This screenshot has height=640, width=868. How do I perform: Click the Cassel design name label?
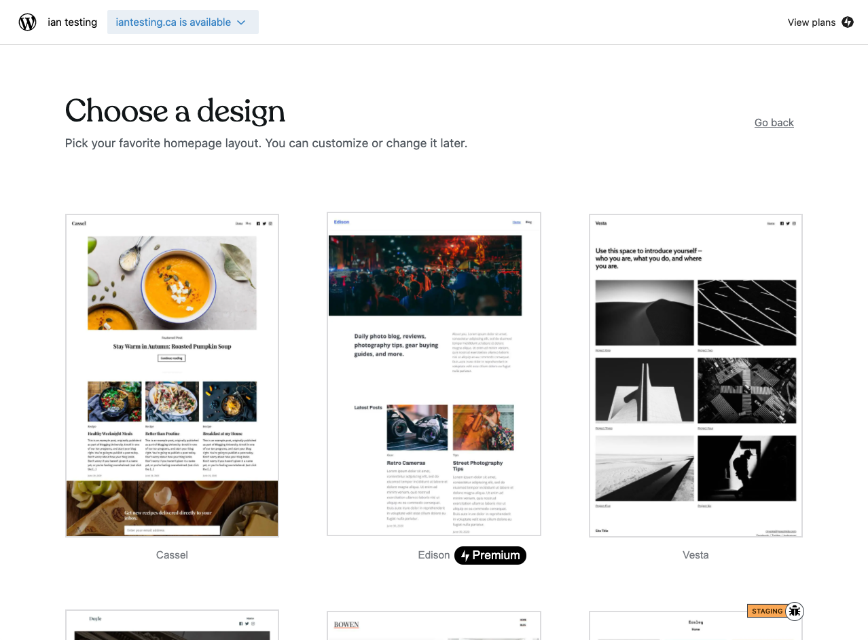pos(172,555)
